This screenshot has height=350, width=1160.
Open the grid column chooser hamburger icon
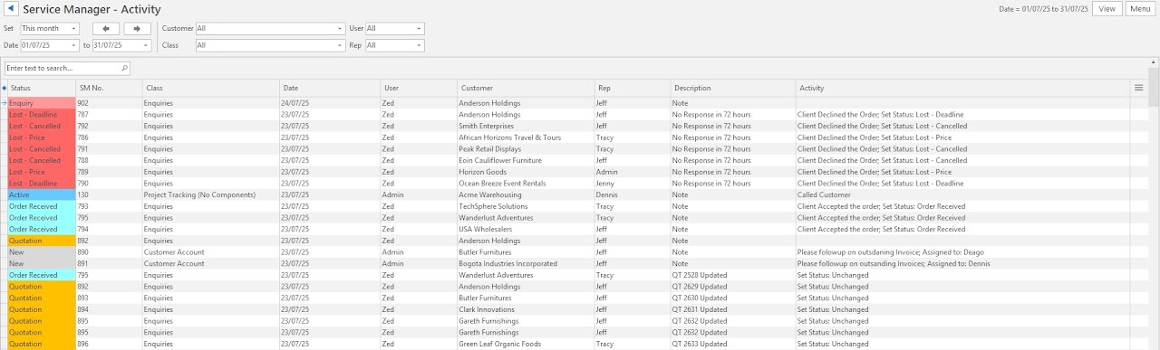(x=1138, y=88)
